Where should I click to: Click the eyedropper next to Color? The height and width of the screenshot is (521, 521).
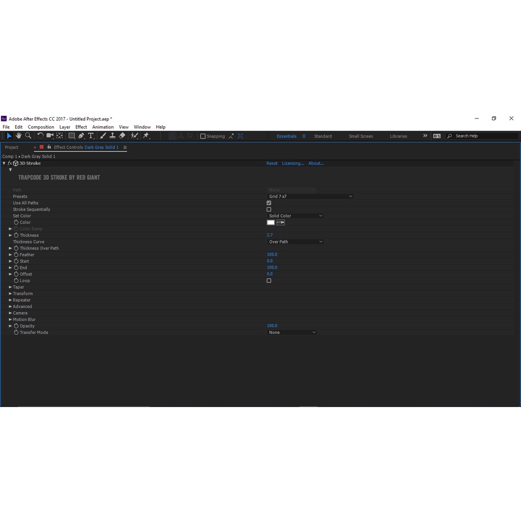[x=280, y=222]
